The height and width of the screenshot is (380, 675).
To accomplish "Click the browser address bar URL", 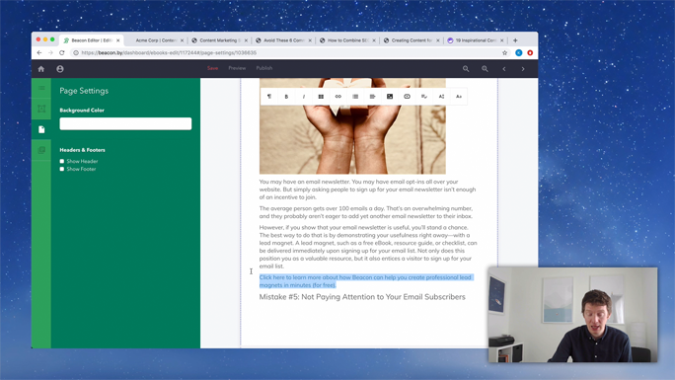I will click(169, 53).
